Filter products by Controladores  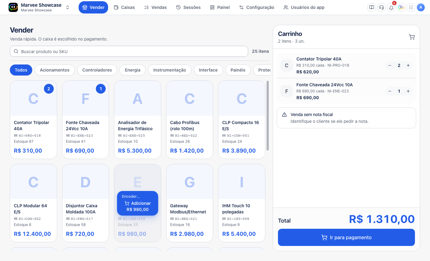(97, 70)
